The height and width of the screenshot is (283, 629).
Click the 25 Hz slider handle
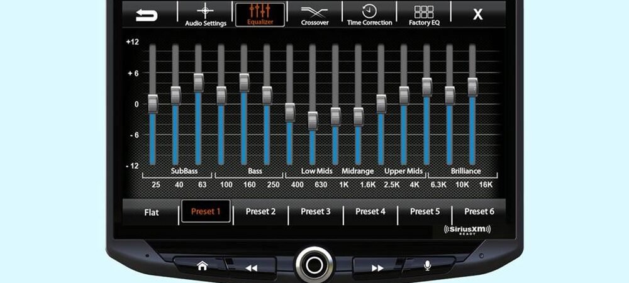pyautogui.click(x=153, y=104)
